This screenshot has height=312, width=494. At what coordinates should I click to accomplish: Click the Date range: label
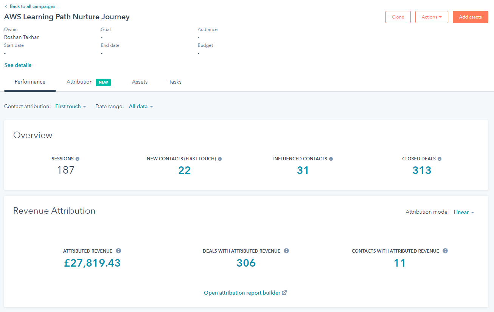[x=110, y=107]
